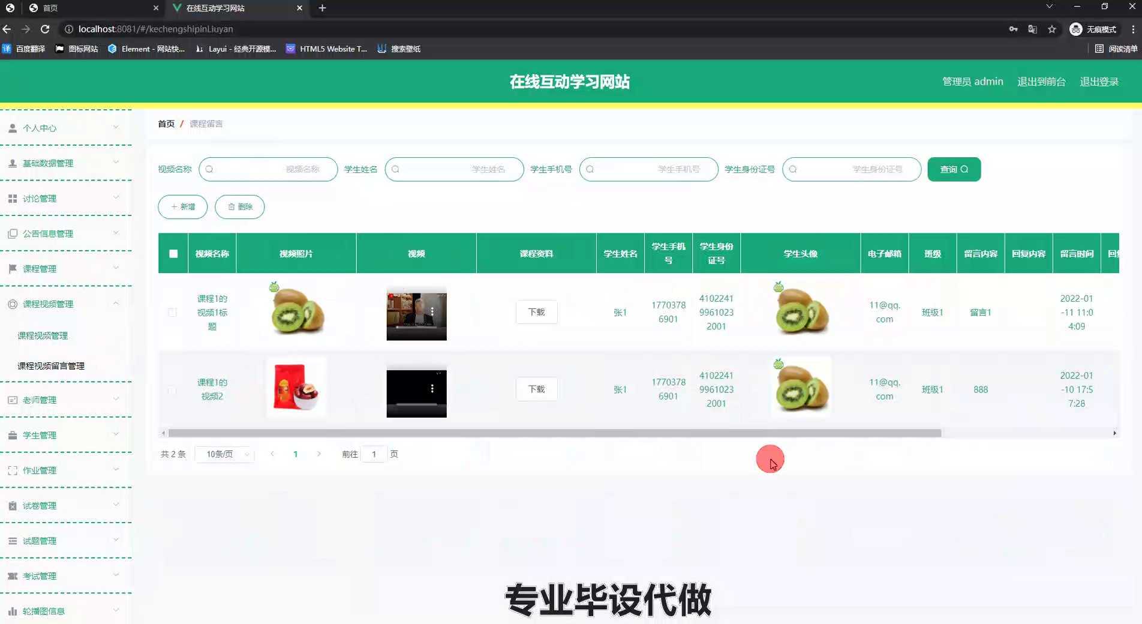Click the 查询 search button
Screen dimensions: 1142x624
point(954,169)
